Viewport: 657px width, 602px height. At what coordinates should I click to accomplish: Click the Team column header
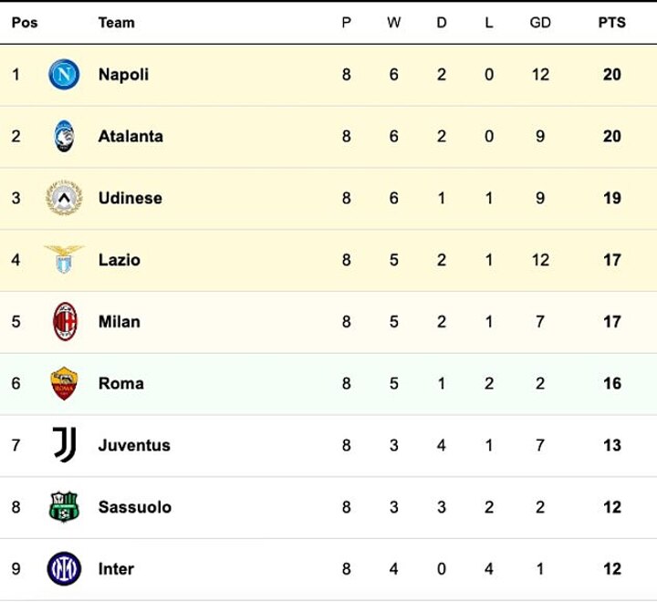pyautogui.click(x=116, y=23)
